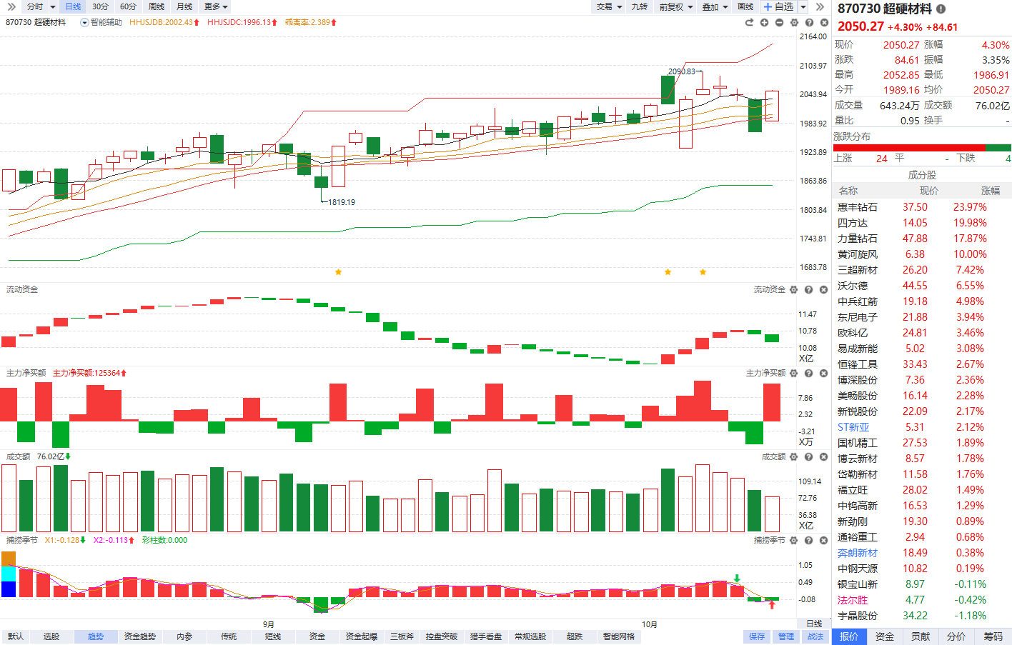Screen dimensions: 1012x645
Task: Zoom out the K-line chart with minus icon
Action: coord(779,23)
